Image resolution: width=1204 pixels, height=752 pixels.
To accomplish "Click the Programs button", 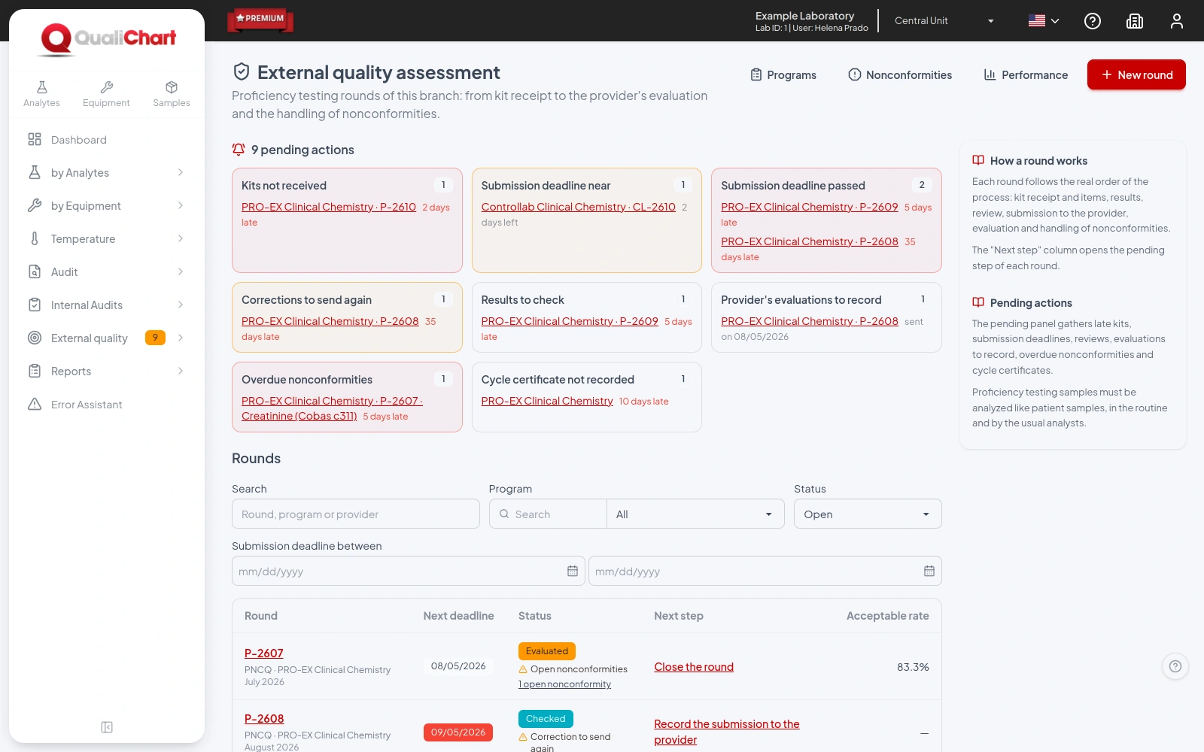I will pyautogui.click(x=783, y=75).
